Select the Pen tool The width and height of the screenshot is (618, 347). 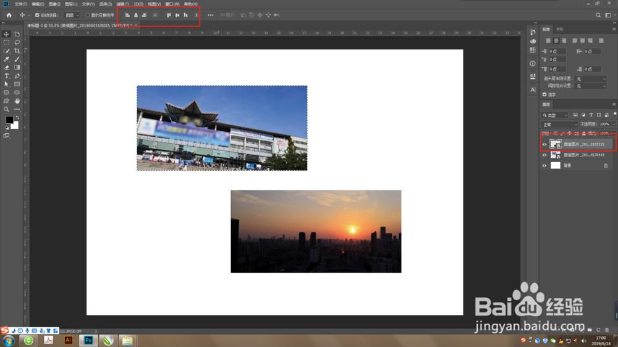point(17,76)
